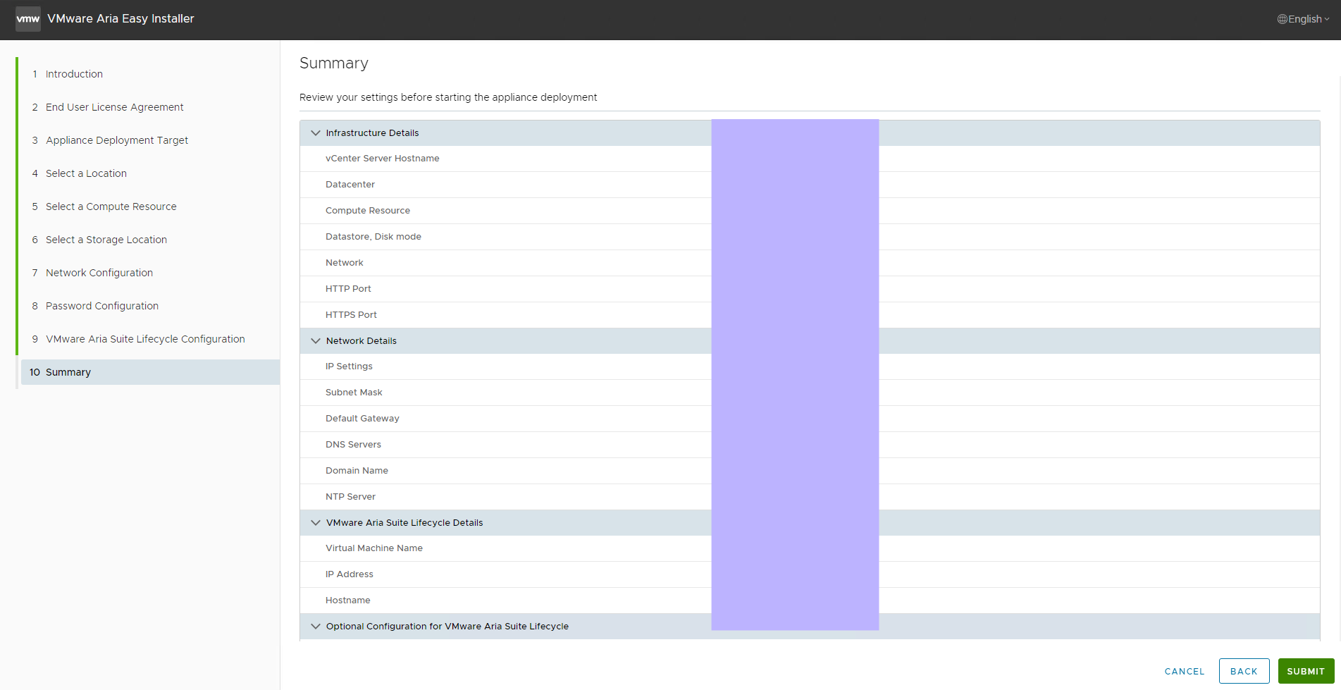Click the vCenter Server Hostname row label
This screenshot has height=690, width=1341.
(383, 159)
